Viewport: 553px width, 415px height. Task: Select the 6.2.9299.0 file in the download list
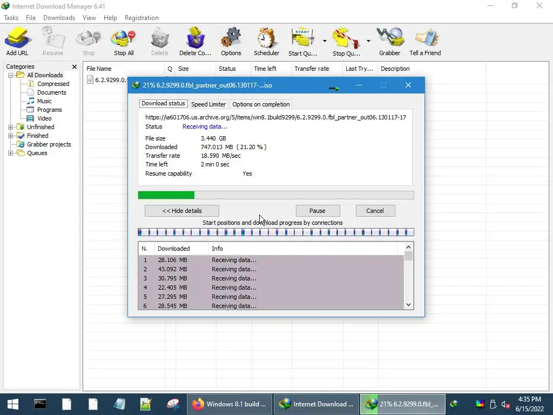tap(107, 80)
